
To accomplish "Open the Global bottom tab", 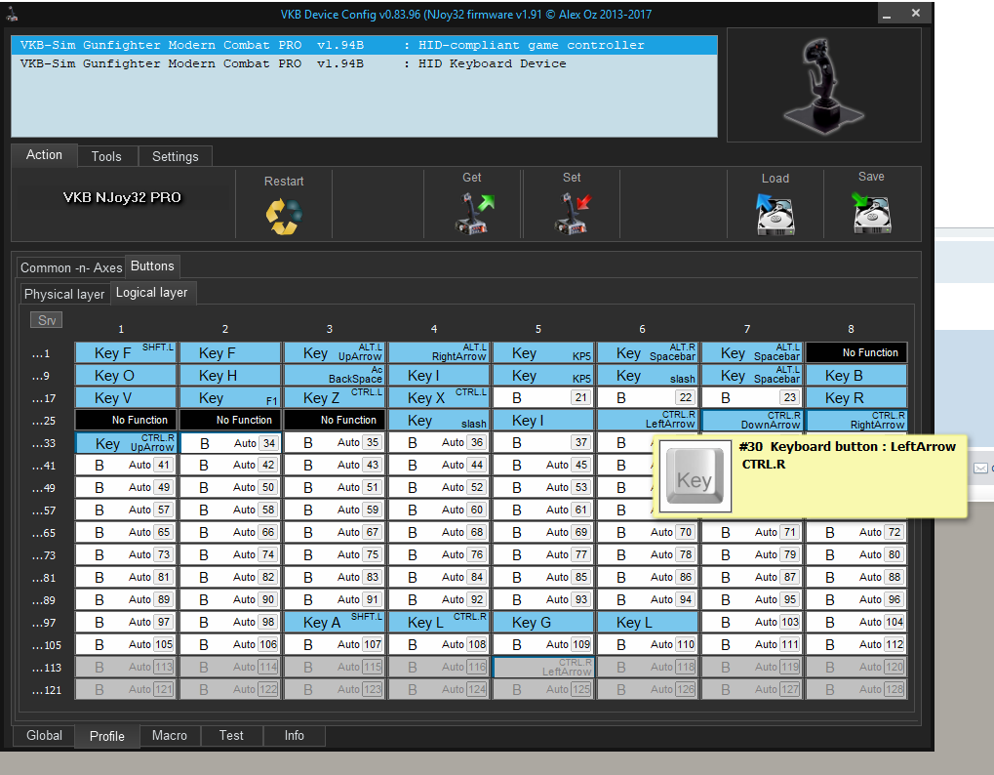I will (44, 736).
